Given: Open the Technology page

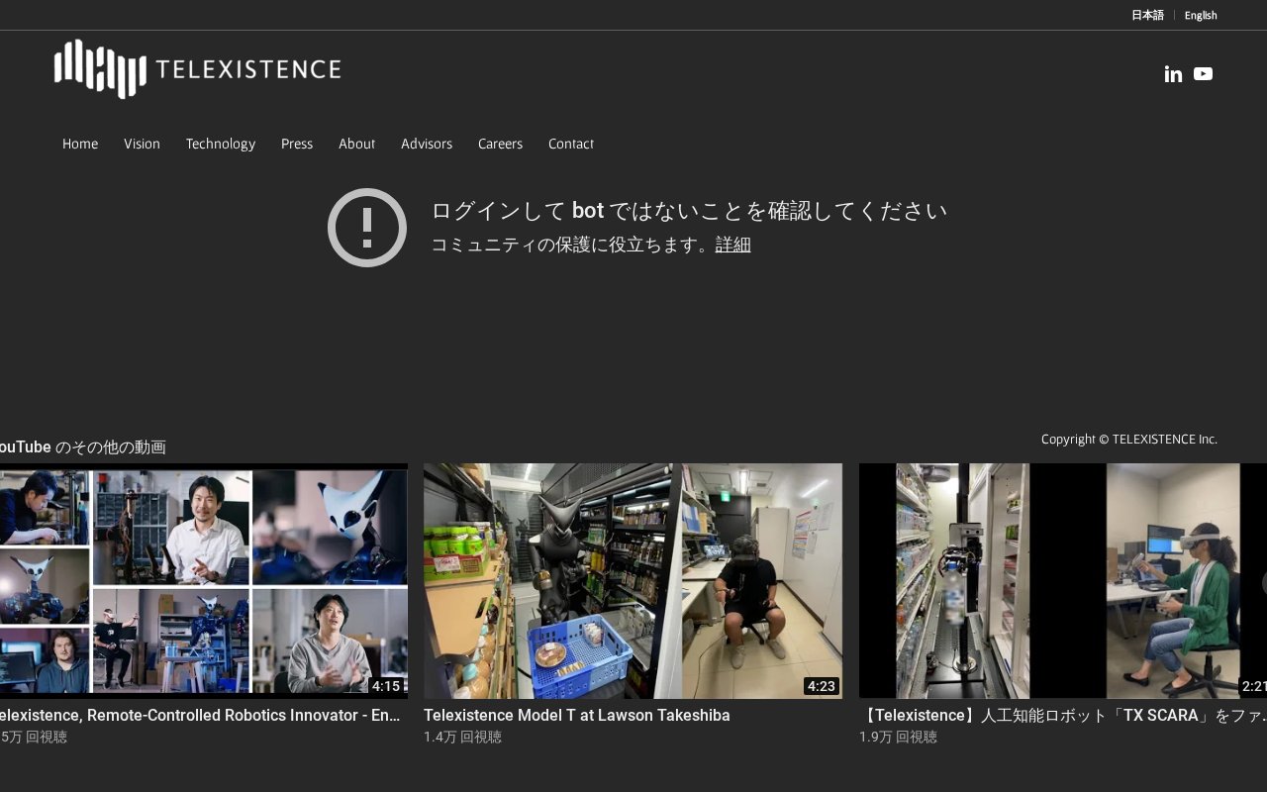Looking at the screenshot, I should (221, 144).
